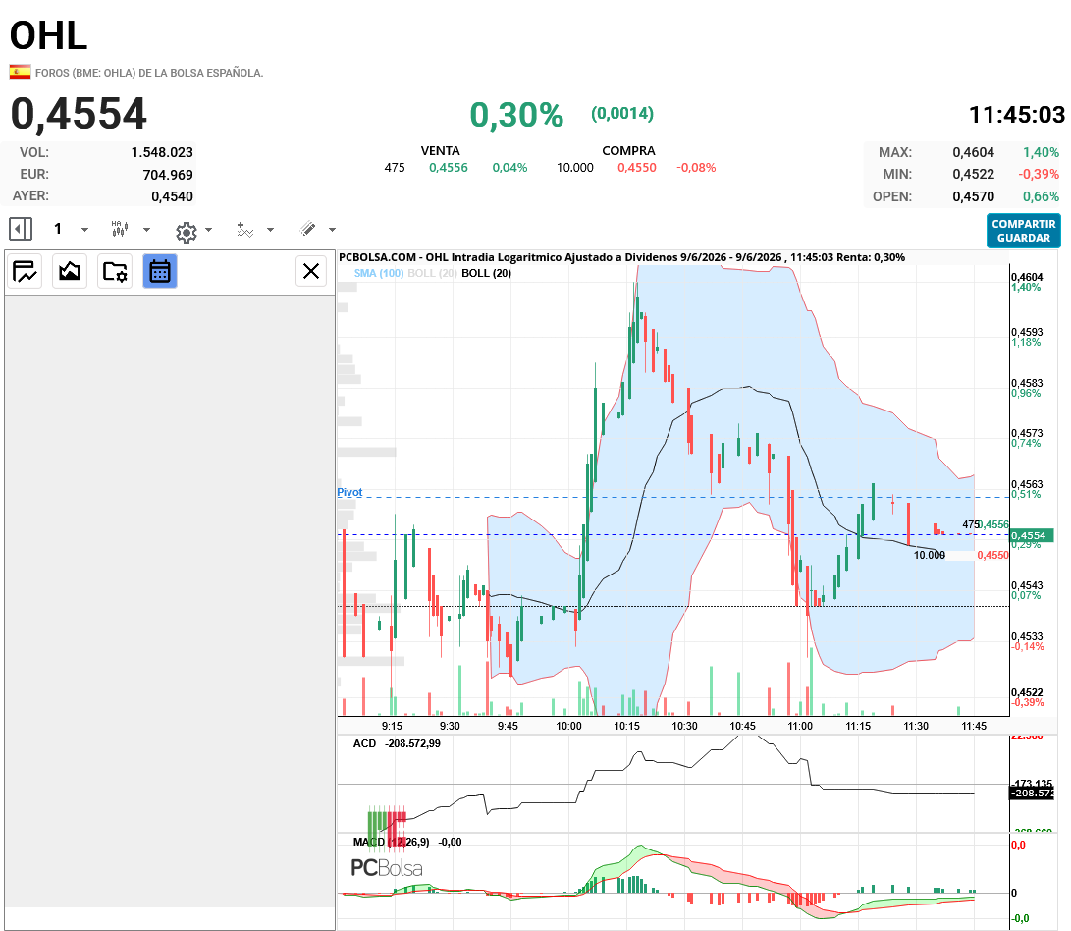This screenshot has height=931, width=1071.
Task: Expand the settings gear dropdown arrow
Action: tap(208, 230)
